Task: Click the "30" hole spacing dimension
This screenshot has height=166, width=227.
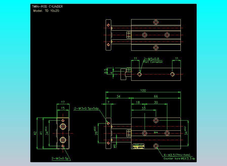Action: point(156,102)
